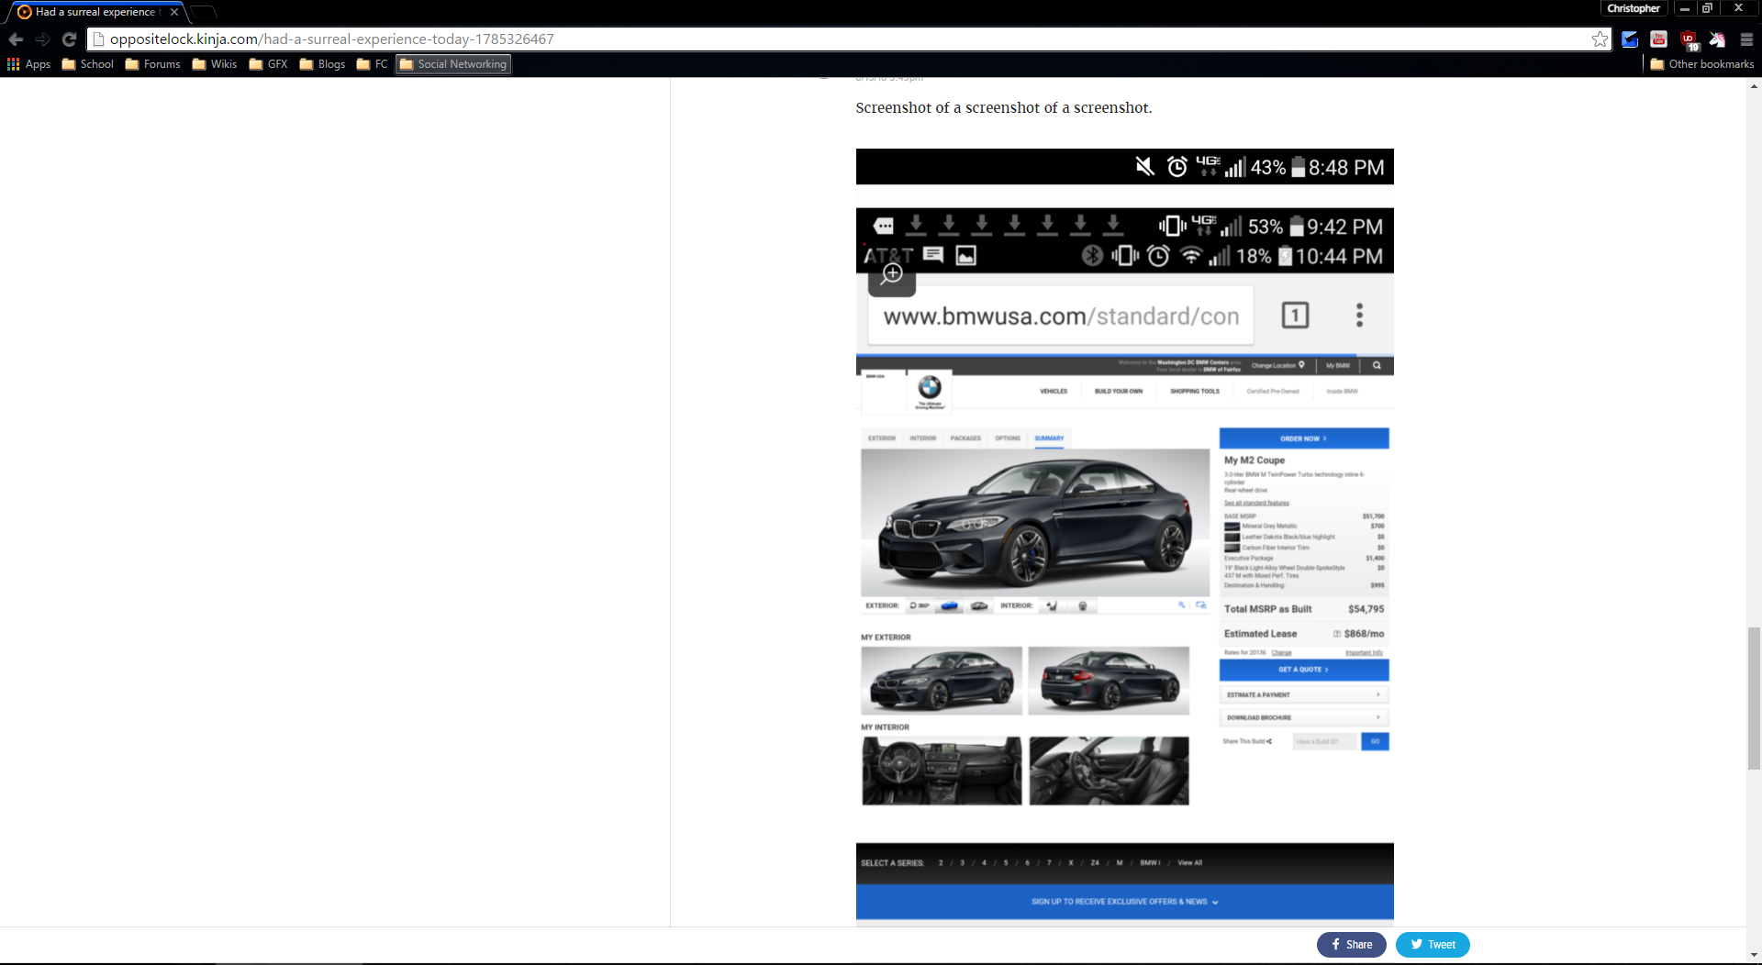Open the Chrome hamburger menu
Viewport: 1762px width, 965px height.
click(1746, 39)
